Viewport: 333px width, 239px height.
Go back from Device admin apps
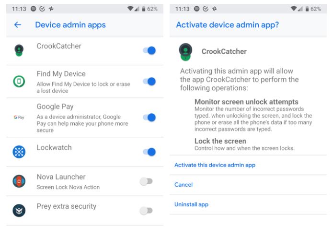[17, 25]
